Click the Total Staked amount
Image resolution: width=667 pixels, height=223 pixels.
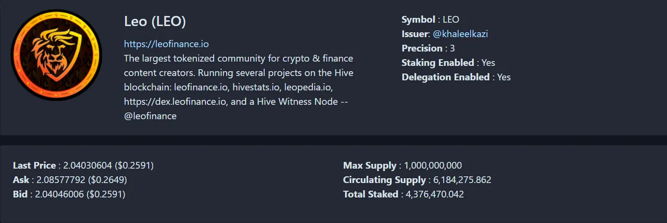[x=435, y=194]
